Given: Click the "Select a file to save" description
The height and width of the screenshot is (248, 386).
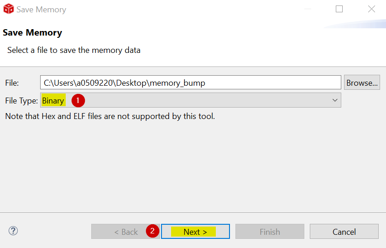Looking at the screenshot, I should tap(74, 50).
